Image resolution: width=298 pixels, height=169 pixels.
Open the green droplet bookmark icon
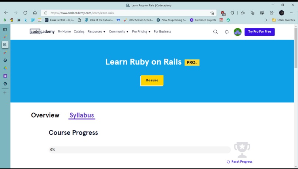(5, 20)
